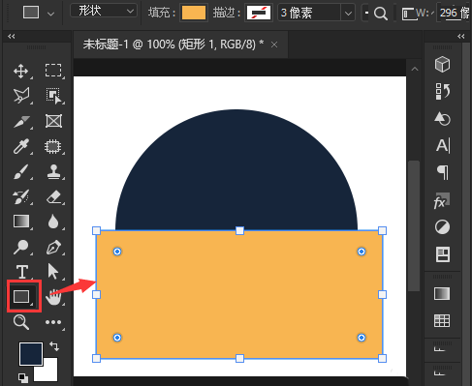Open the tool preset picker arrow
The height and width of the screenshot is (386, 472).
pyautogui.click(x=50, y=14)
